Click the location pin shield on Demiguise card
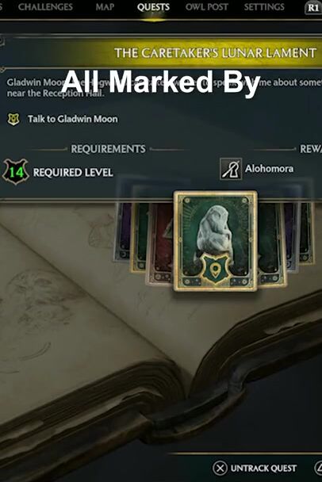322x482 pixels. [215, 269]
